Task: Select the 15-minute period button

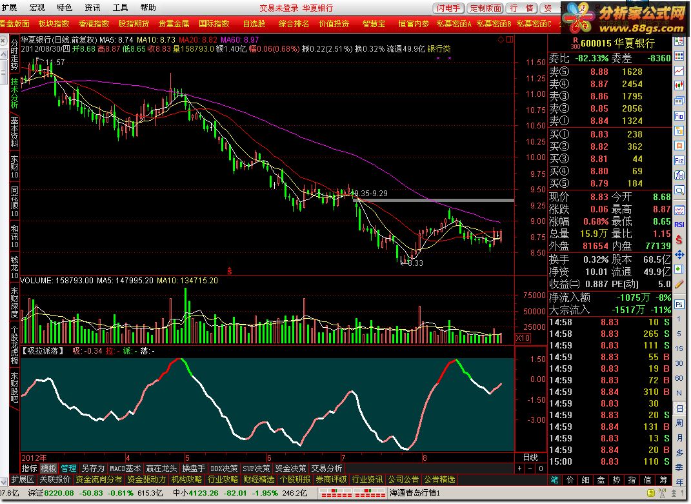Action: [679, 348]
